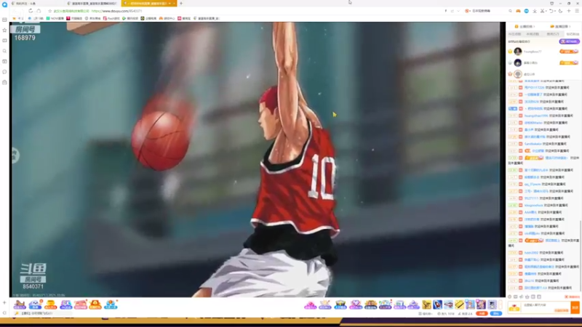Image resolution: width=582 pixels, height=327 pixels.
Task: Click the gift box icon beside chat input
Action: pos(514,307)
